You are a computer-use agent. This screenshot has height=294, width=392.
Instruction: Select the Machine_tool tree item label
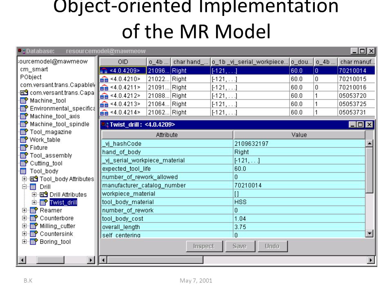point(48,100)
